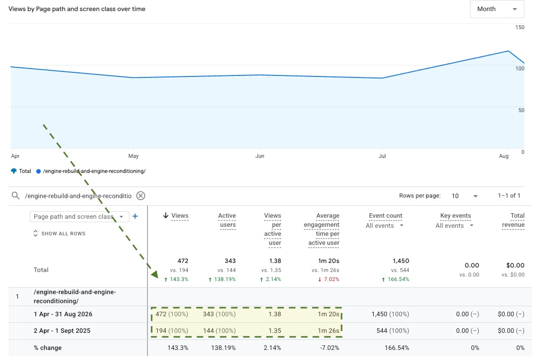
Task: Click the search magnifier icon
Action: click(x=15, y=196)
